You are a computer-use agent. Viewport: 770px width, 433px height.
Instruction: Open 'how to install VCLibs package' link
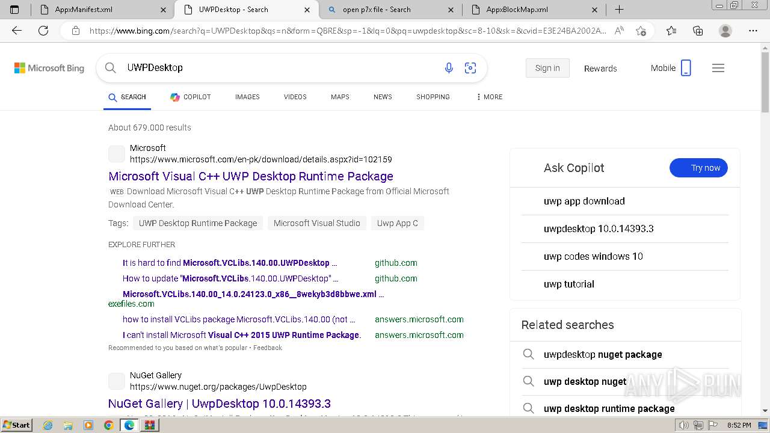pos(239,319)
